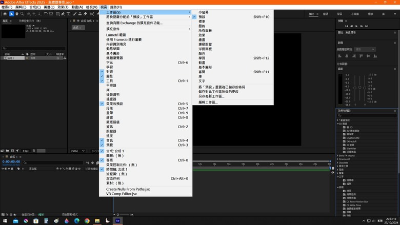
Task: Click 查詢有關 Exchange 的擴充套件功能...
Action: click(146, 23)
